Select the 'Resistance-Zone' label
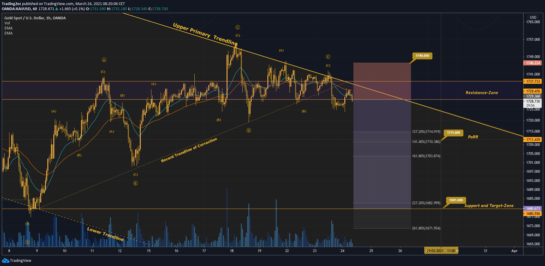This screenshot has height=266, width=545. [482, 93]
